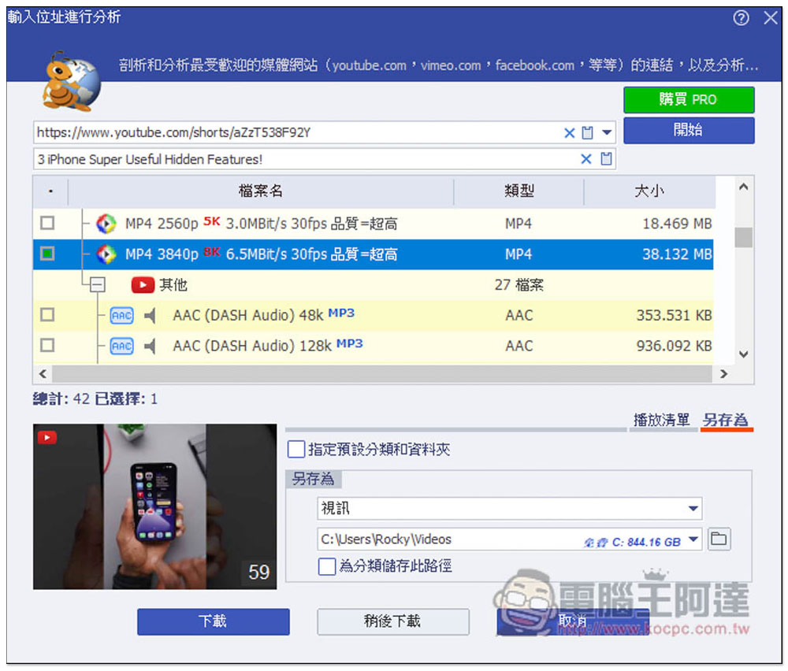This screenshot has height=671, width=788.
Task: Sort by 檔案名 column header
Action: 260,191
